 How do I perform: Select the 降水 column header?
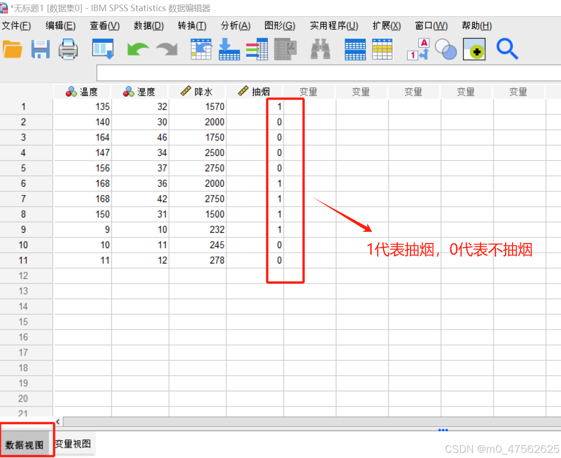(x=197, y=92)
